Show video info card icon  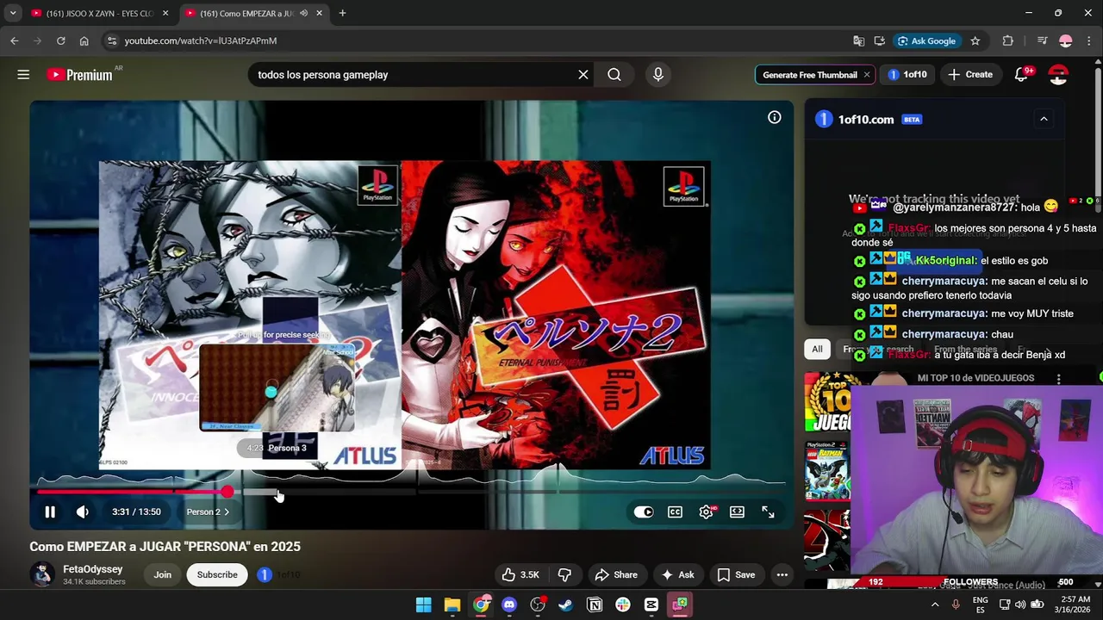click(x=775, y=117)
